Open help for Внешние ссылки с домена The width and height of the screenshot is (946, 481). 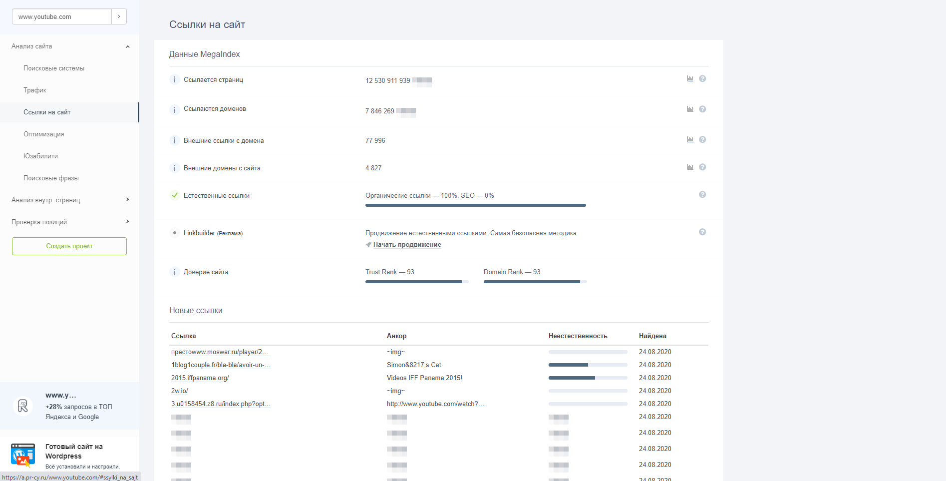[702, 139]
